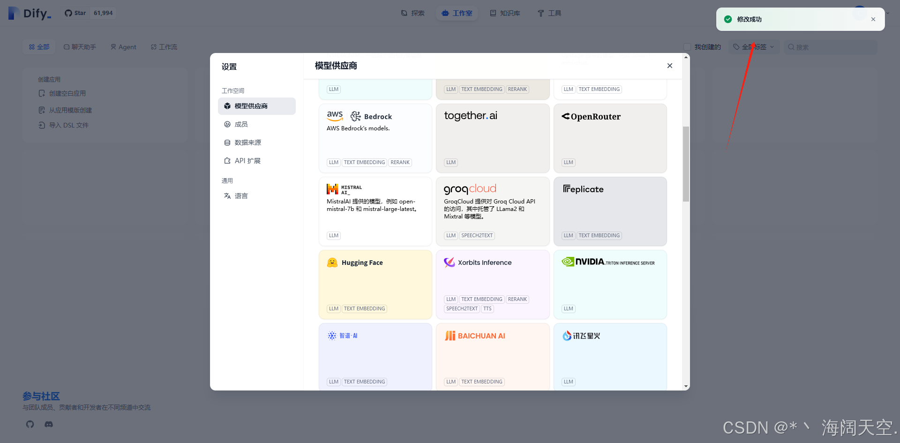The width and height of the screenshot is (900, 443).
Task: Open the AWS Bedrock provider card
Action: tap(375, 138)
